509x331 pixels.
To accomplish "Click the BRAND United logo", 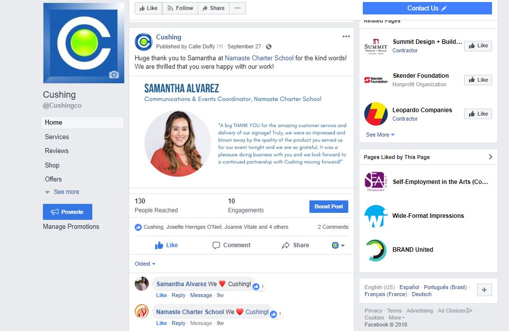I will (376, 250).
